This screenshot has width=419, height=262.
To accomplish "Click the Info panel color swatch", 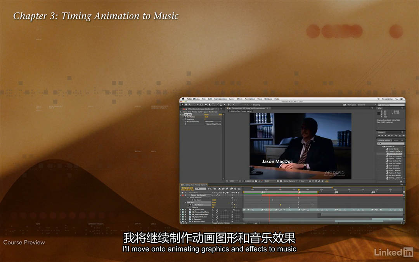I will (x=379, y=113).
